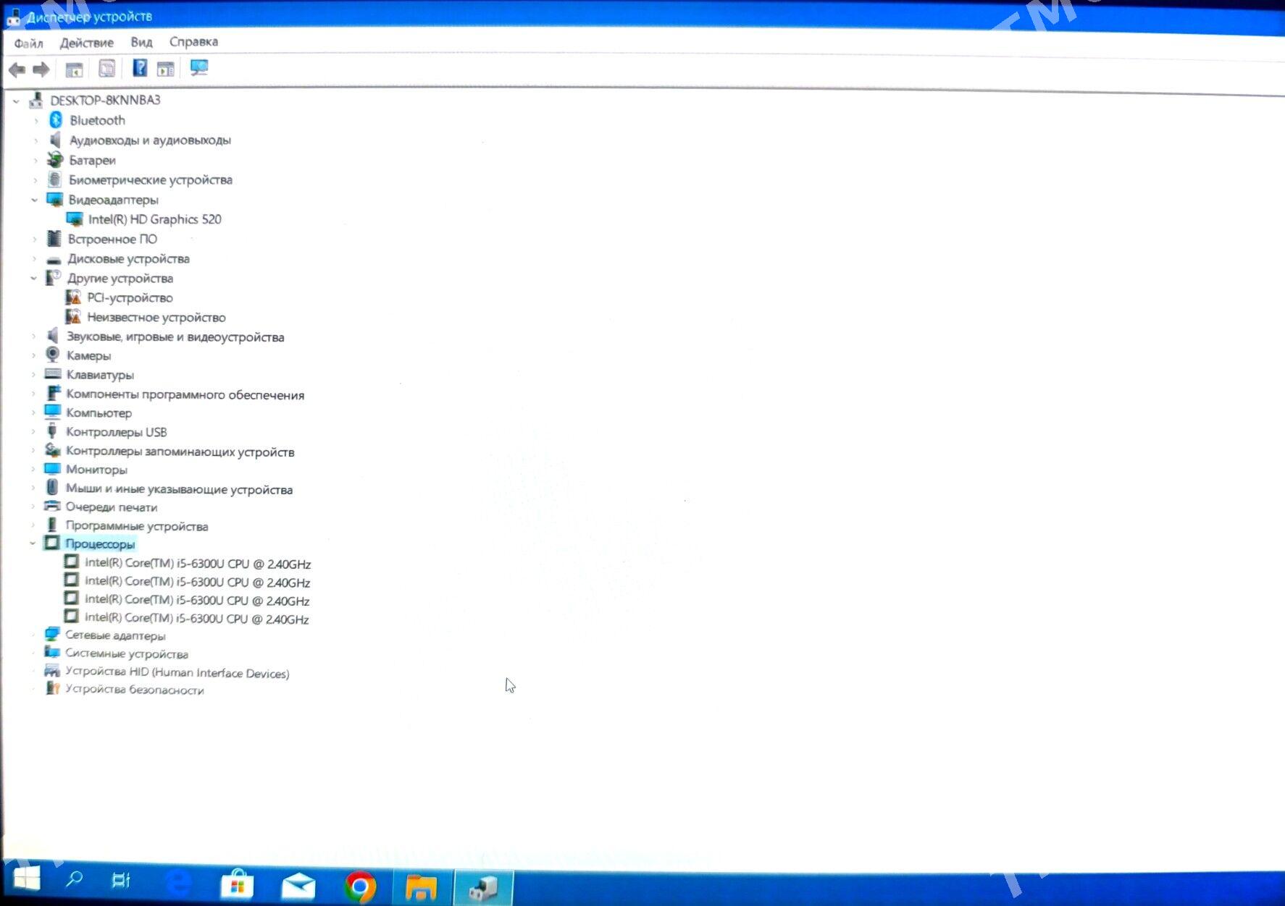
Task: Expand Аудиовходы и аудиовыходы category
Action: click(35, 140)
